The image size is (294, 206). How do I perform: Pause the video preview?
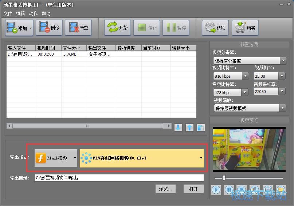tap(229, 189)
